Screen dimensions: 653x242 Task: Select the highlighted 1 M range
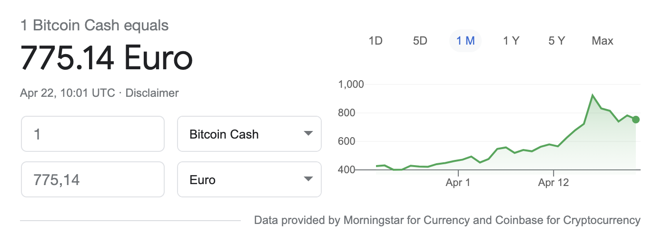(465, 41)
